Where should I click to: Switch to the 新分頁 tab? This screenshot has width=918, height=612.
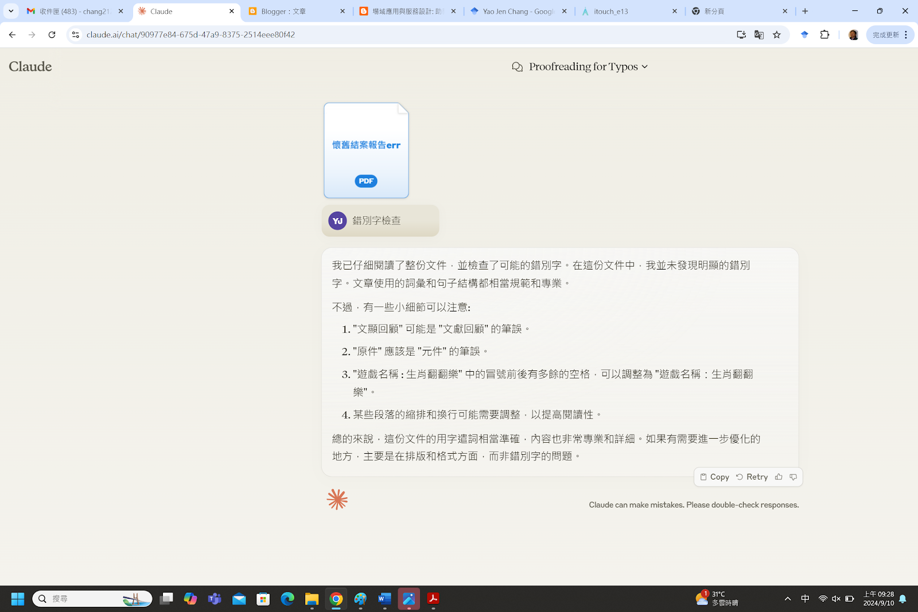[739, 11]
